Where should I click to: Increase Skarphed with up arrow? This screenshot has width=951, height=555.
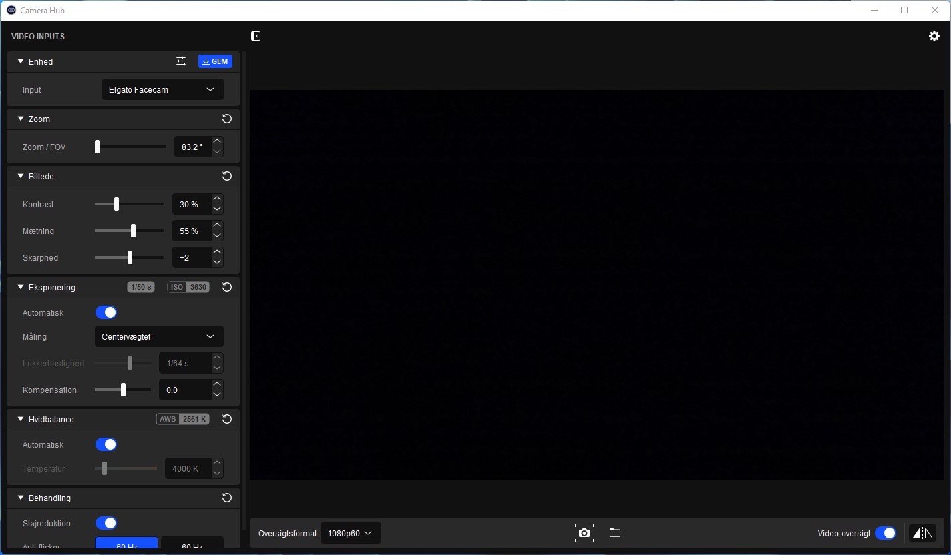[217, 252]
